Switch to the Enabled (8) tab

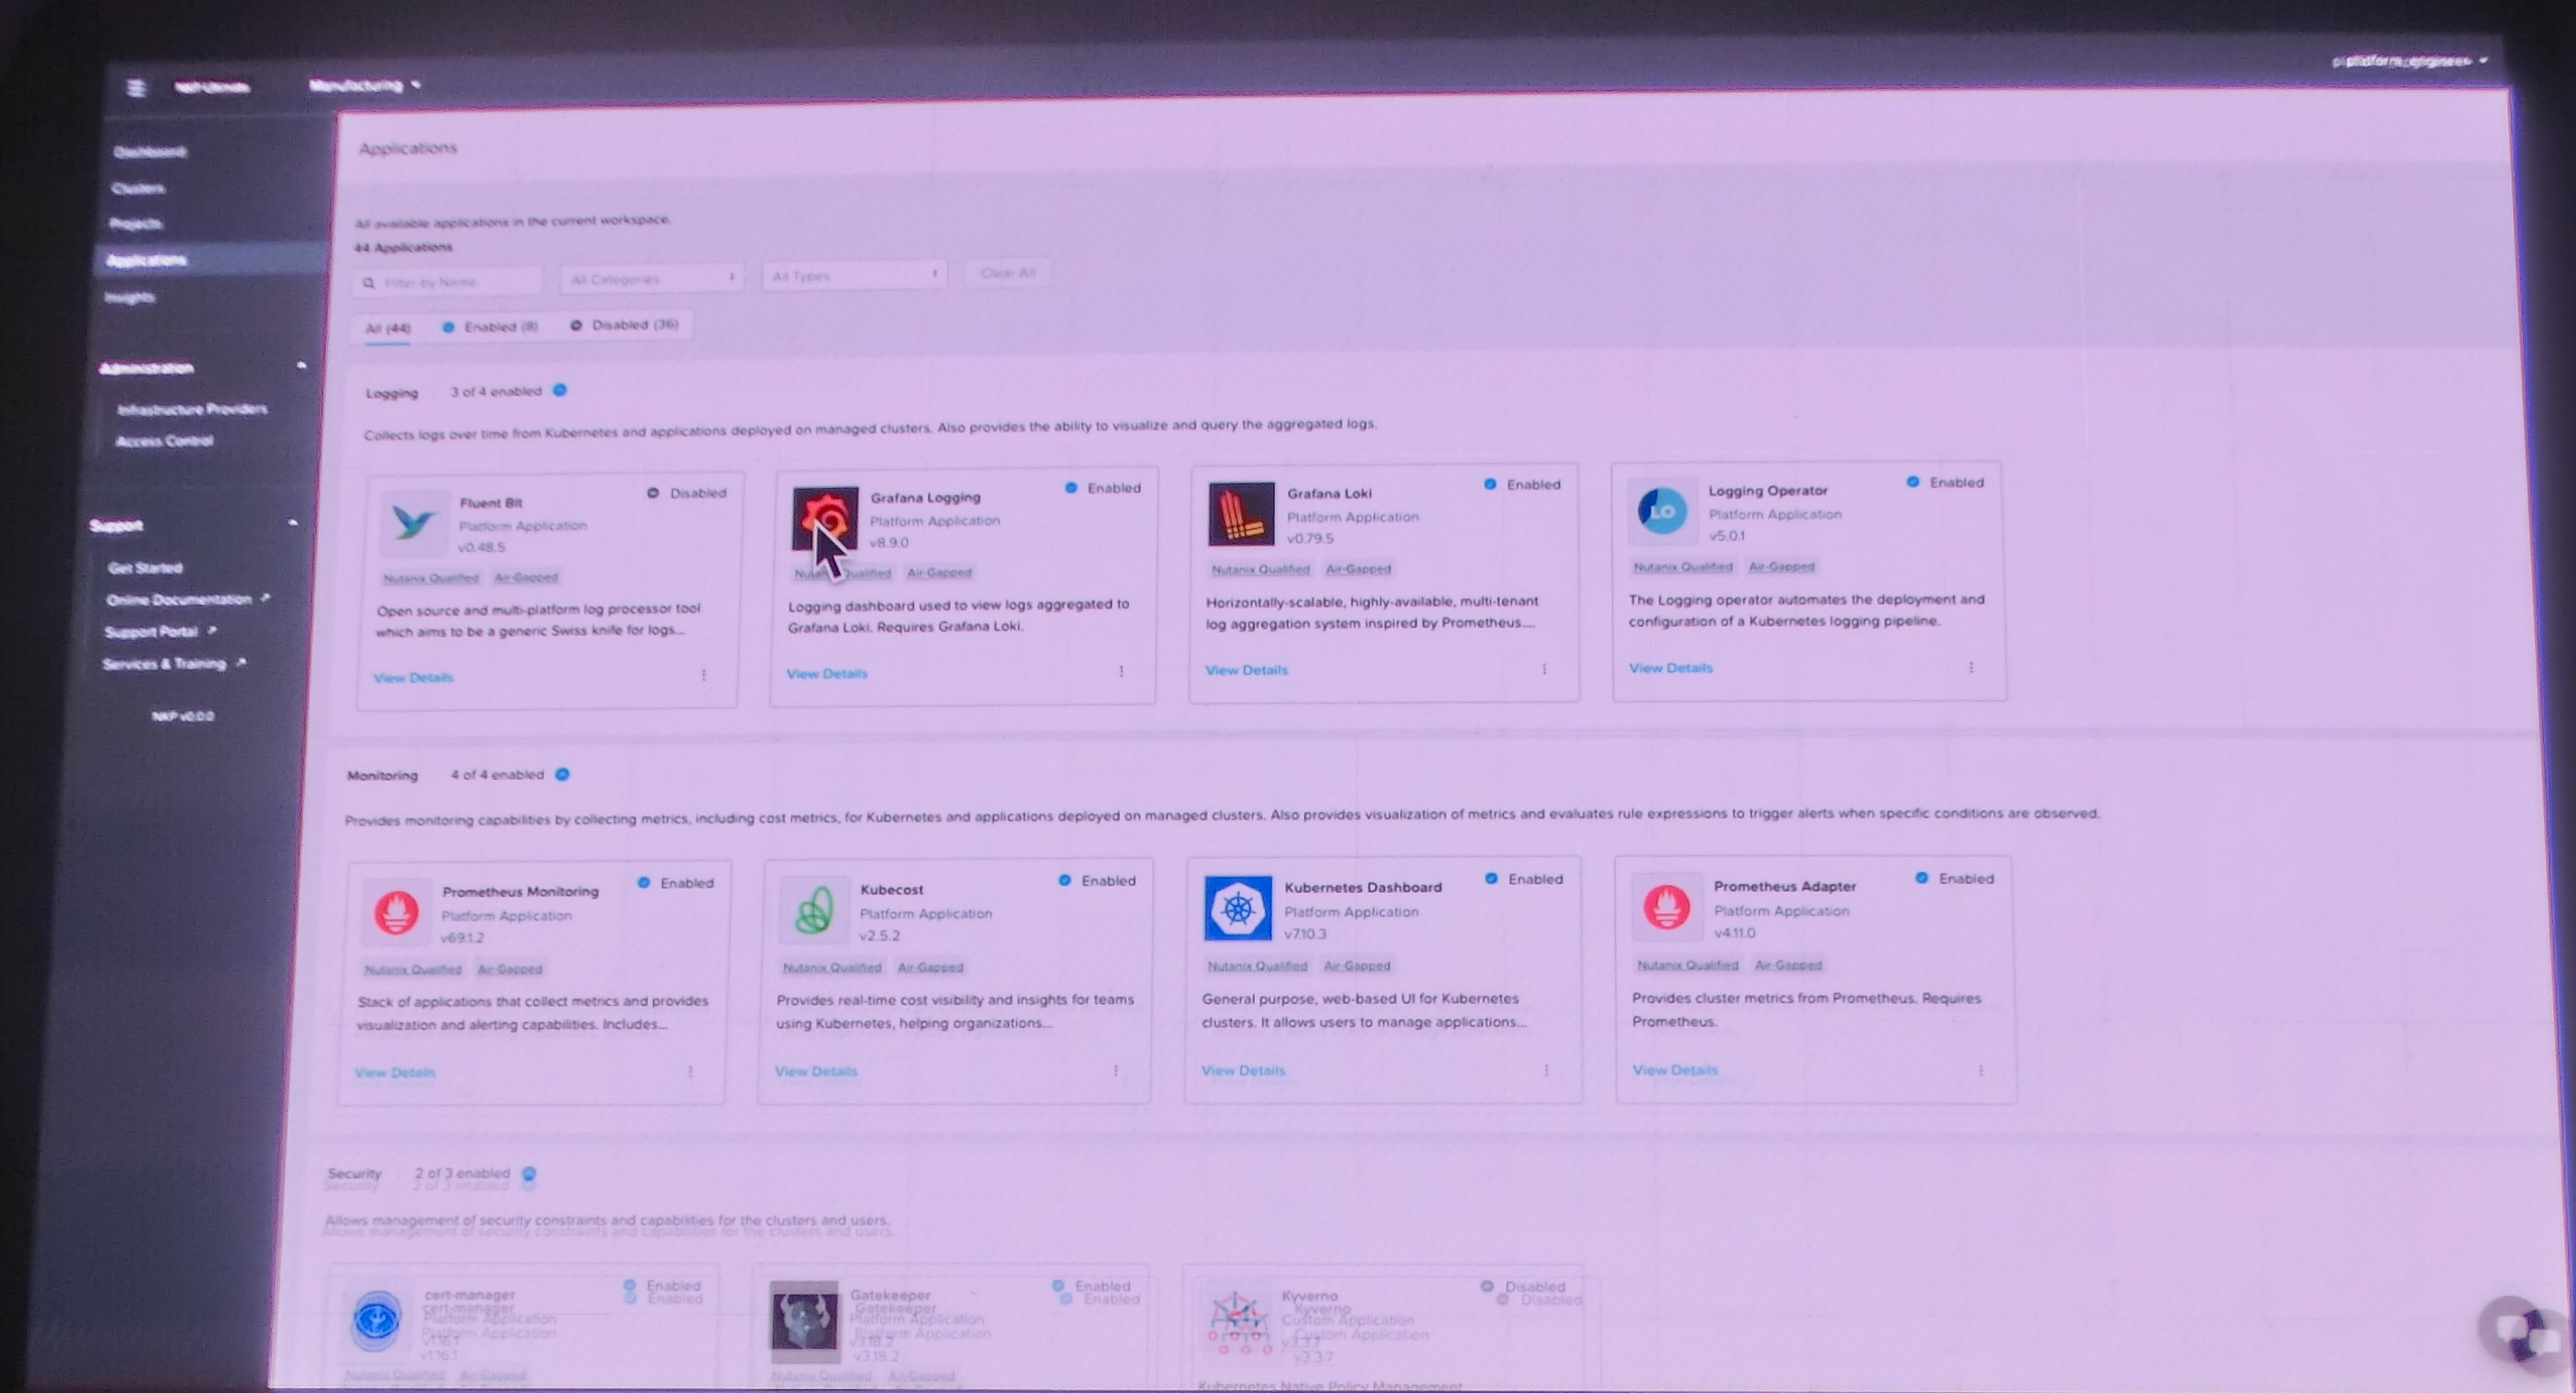click(490, 327)
